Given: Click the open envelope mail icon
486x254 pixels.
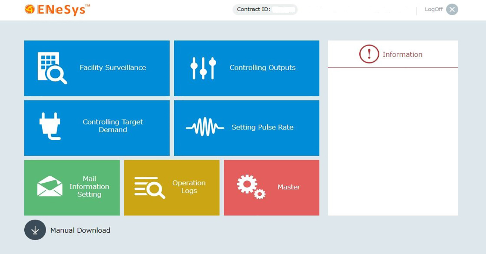Looking at the screenshot, I should tap(50, 186).
